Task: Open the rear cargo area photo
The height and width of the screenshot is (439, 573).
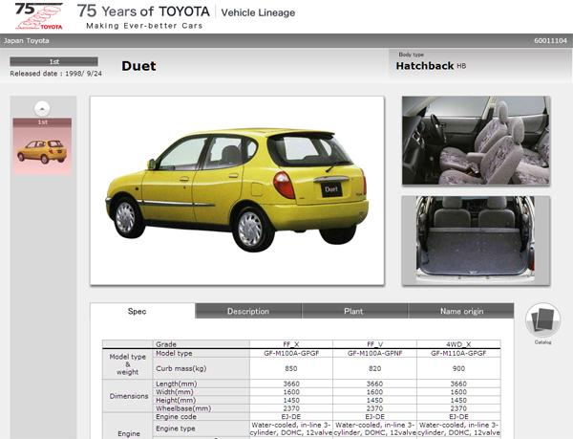Action: click(476, 239)
